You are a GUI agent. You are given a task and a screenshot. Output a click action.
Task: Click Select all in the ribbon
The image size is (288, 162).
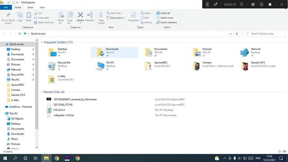(163, 13)
